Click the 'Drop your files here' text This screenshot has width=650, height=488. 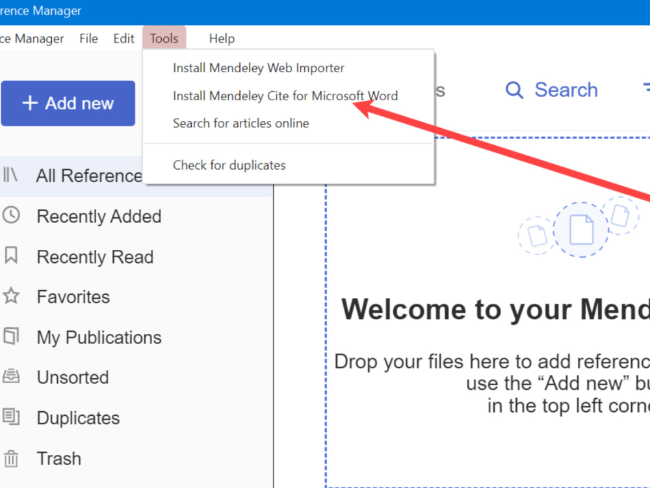(x=492, y=362)
